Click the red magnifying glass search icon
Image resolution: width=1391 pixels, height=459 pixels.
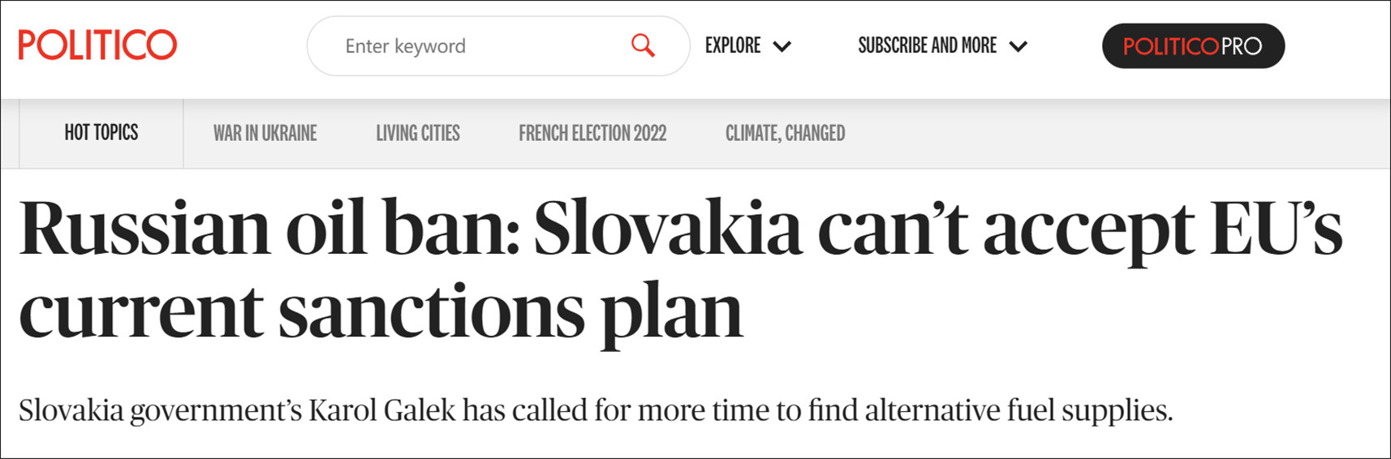(643, 45)
